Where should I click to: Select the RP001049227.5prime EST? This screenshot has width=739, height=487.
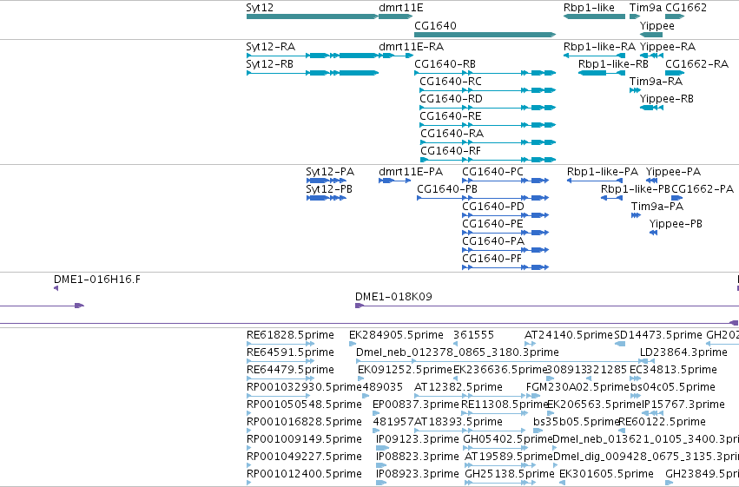pyautogui.click(x=249, y=466)
